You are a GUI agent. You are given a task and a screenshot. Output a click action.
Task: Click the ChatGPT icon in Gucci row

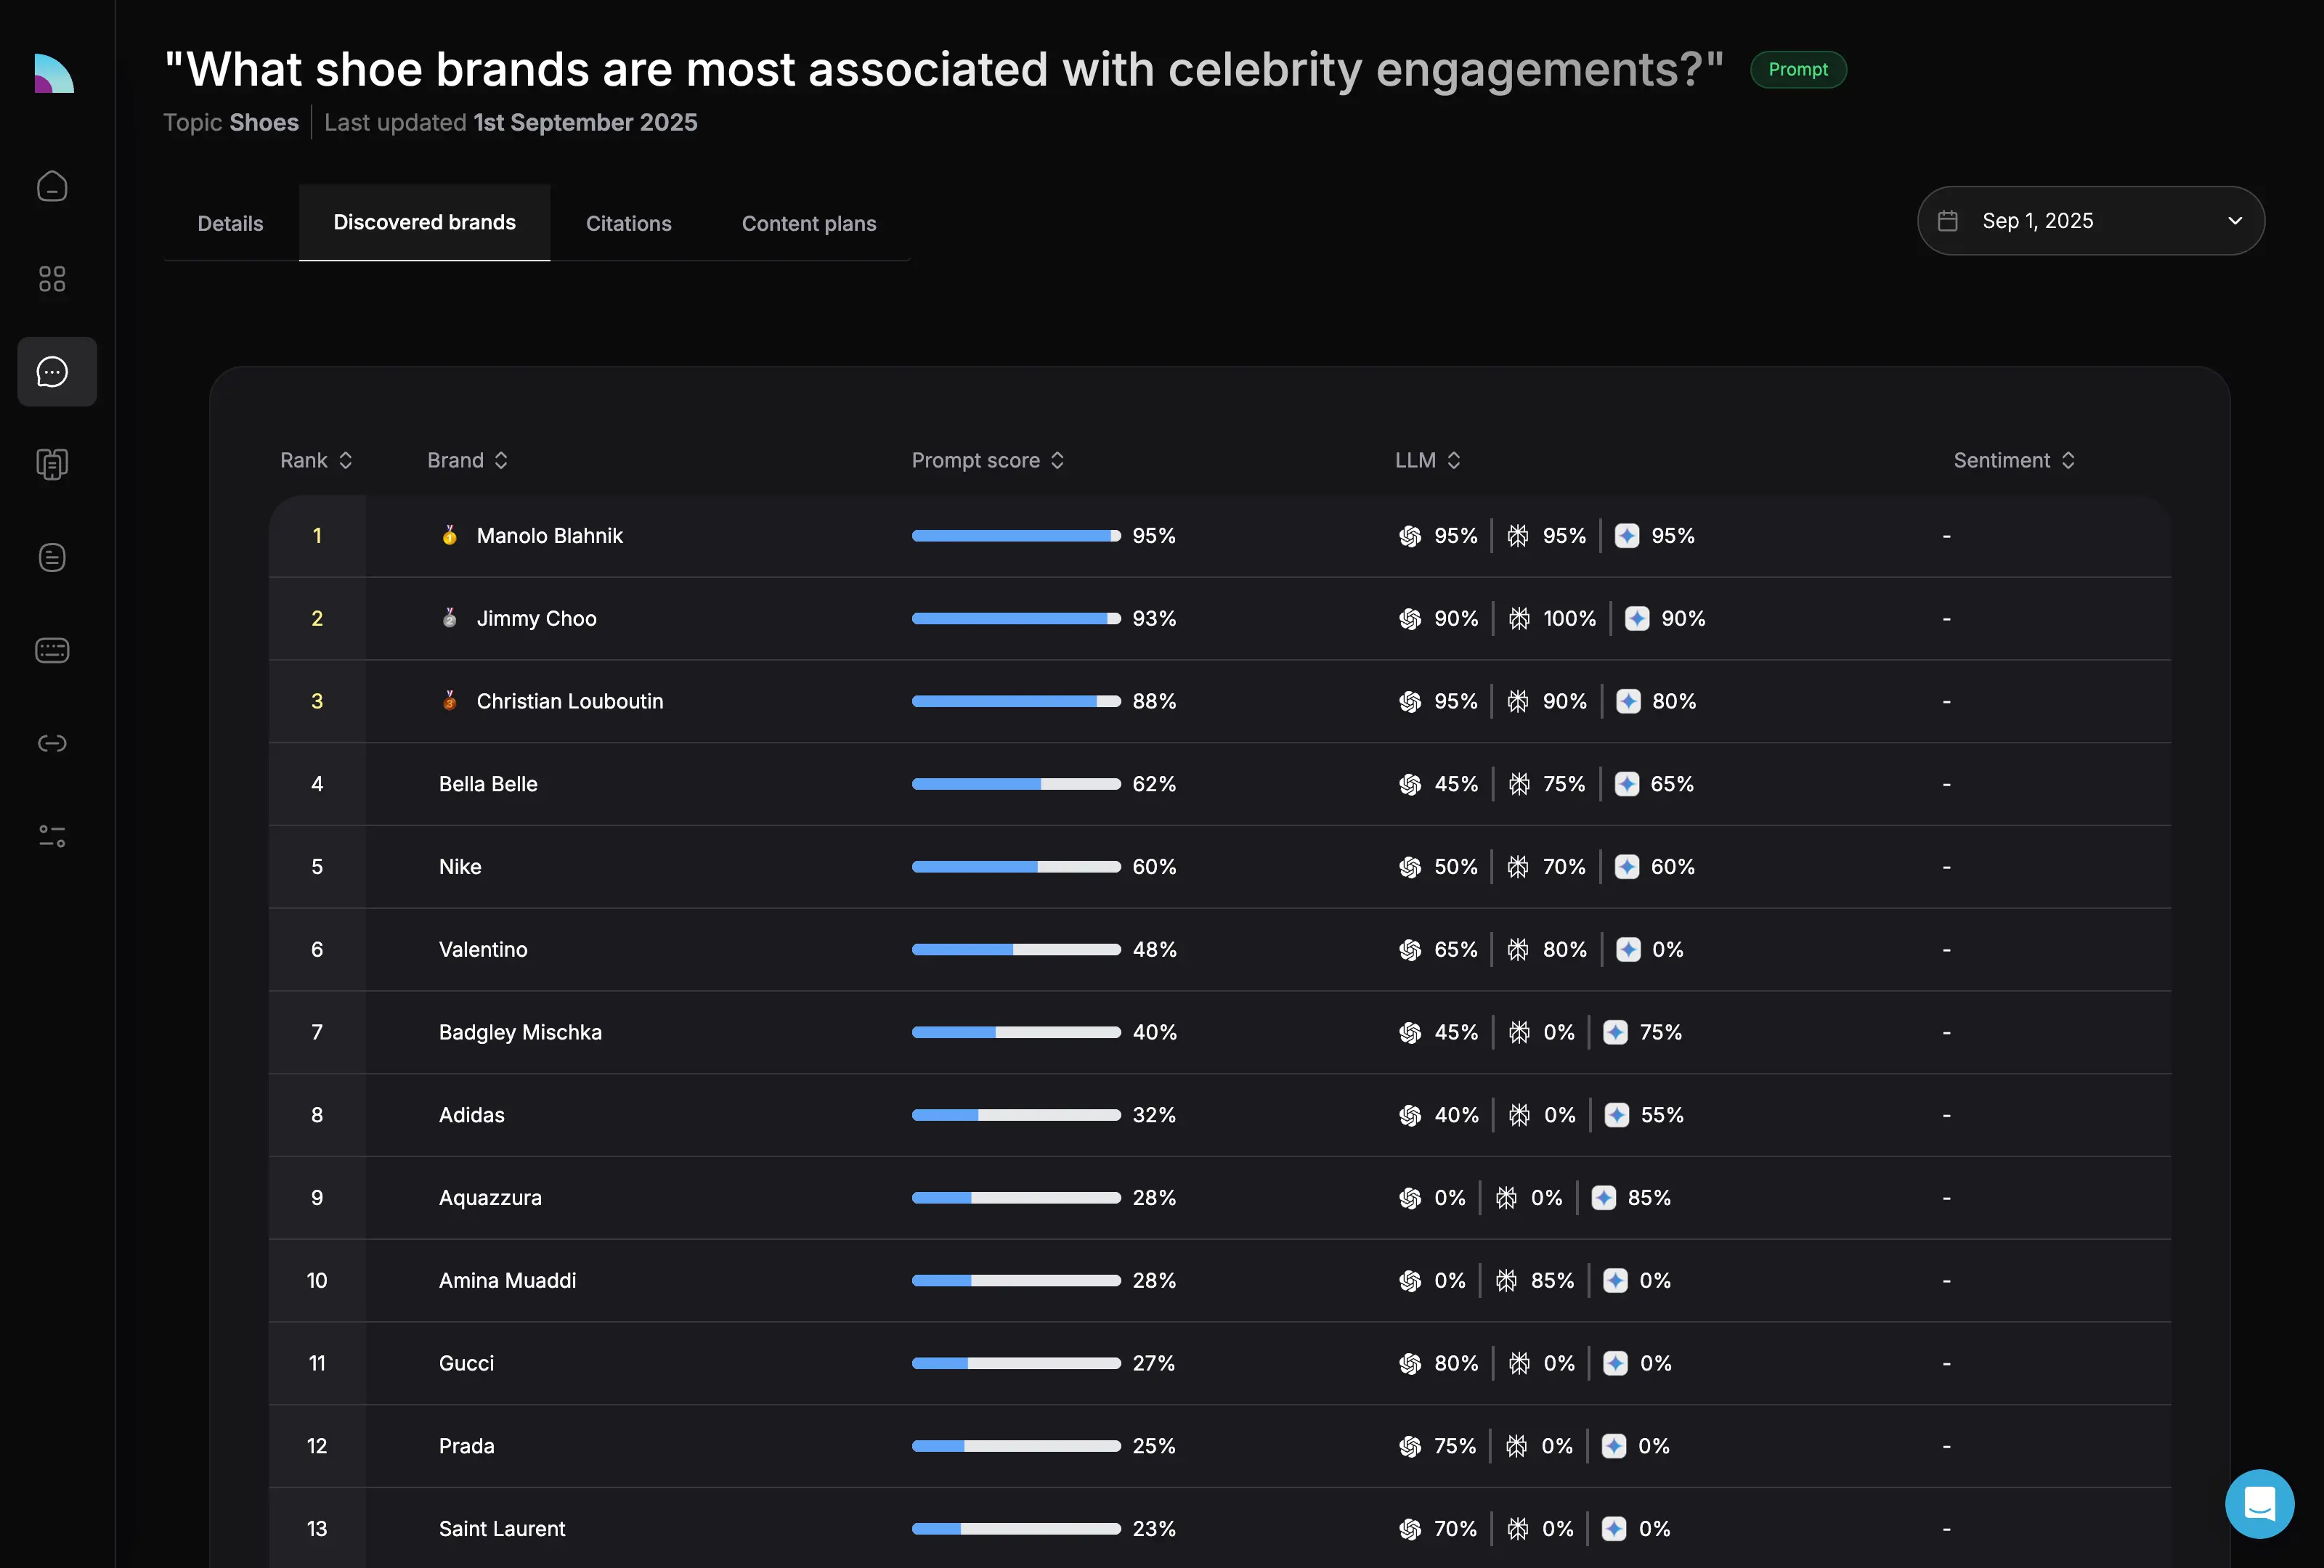[x=1410, y=1363]
